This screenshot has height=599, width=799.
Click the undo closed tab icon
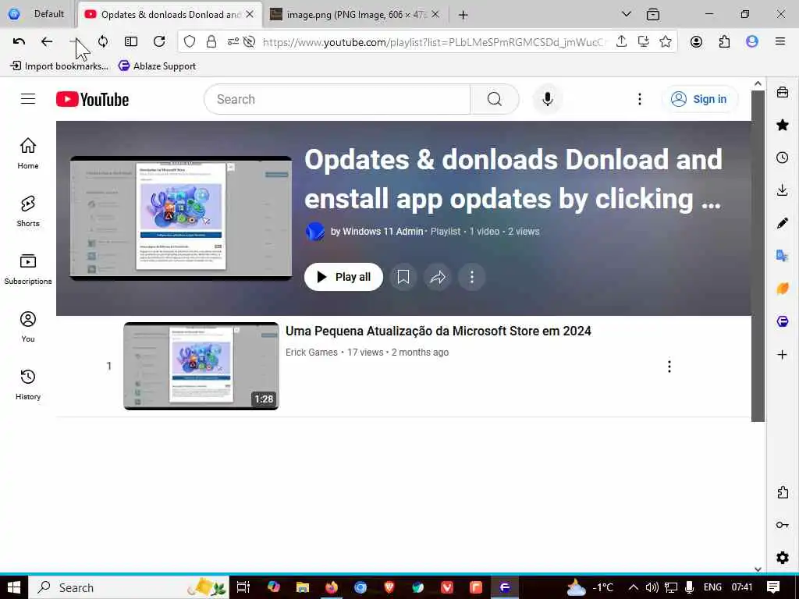coord(19,41)
